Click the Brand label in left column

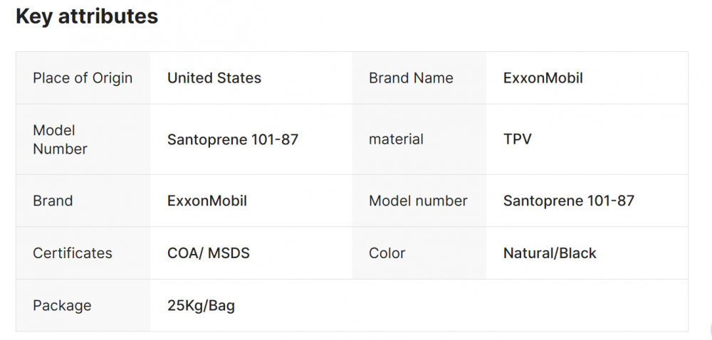tap(53, 201)
